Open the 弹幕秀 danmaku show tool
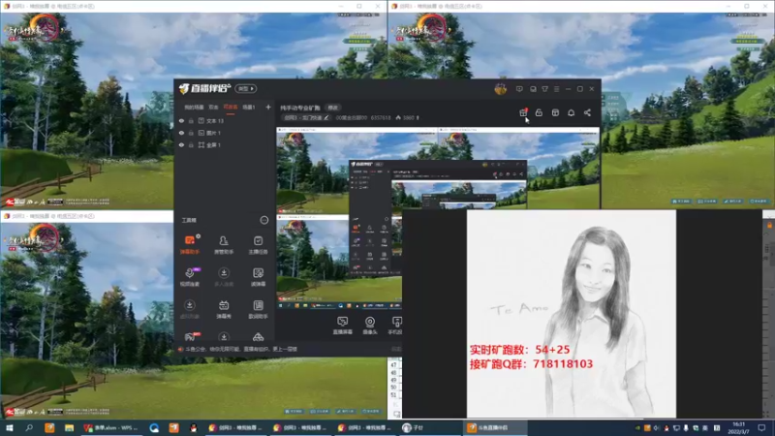 [224, 309]
